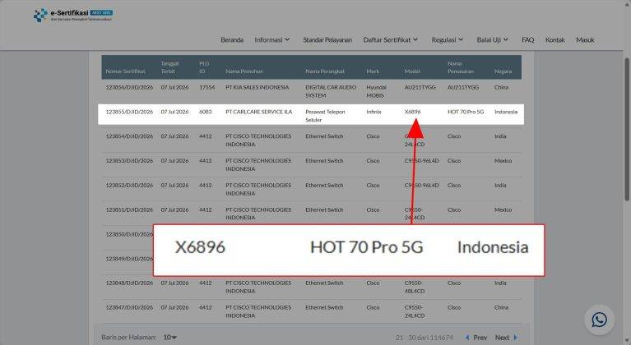Click Mexico country in 123853 row
The height and width of the screenshot is (345, 631).
(x=503, y=161)
